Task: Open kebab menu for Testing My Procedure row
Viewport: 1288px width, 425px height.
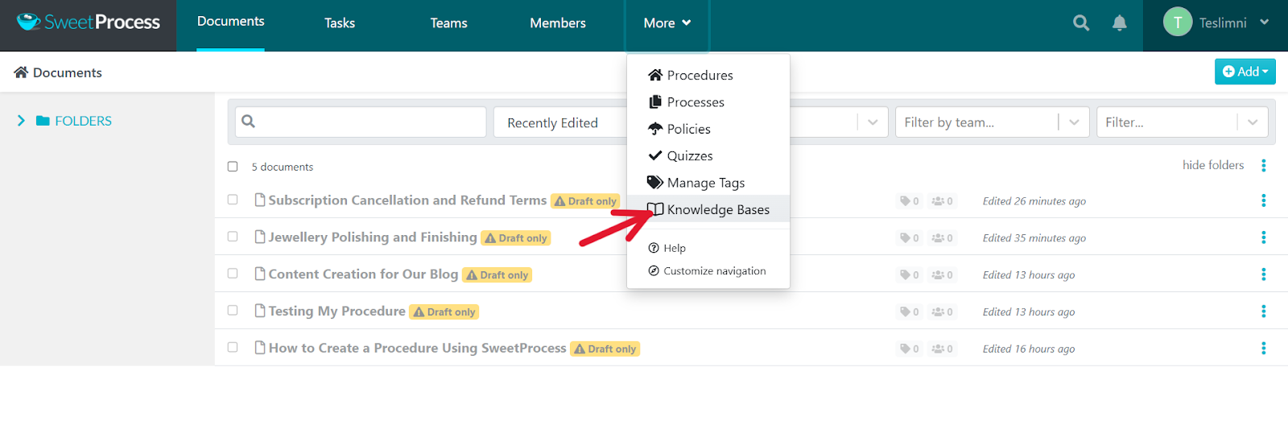Action: (1263, 312)
